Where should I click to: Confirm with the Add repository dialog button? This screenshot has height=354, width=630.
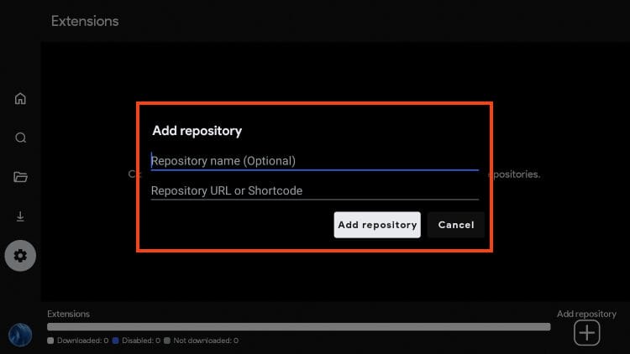tap(377, 225)
